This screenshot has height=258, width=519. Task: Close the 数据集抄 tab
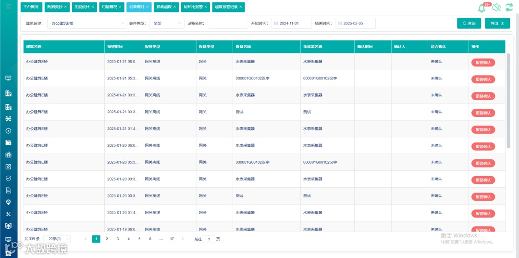[65, 7]
